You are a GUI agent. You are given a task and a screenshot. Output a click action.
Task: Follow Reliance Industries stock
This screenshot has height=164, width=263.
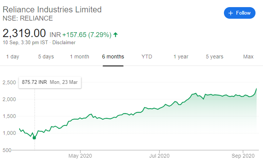tap(240, 13)
